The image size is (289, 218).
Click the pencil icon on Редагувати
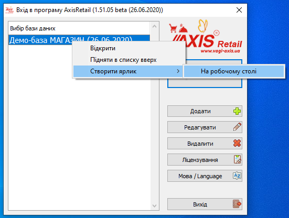[x=237, y=127]
